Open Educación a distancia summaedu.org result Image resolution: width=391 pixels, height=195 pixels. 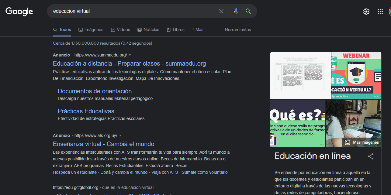pos(129,64)
